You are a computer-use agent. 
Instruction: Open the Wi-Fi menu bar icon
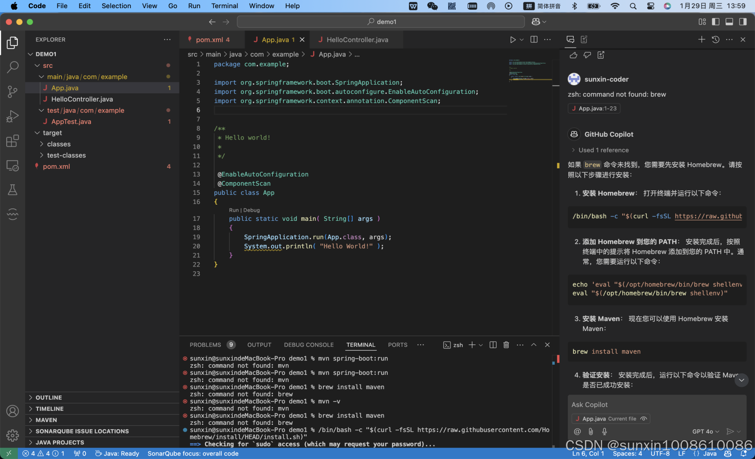pyautogui.click(x=614, y=6)
